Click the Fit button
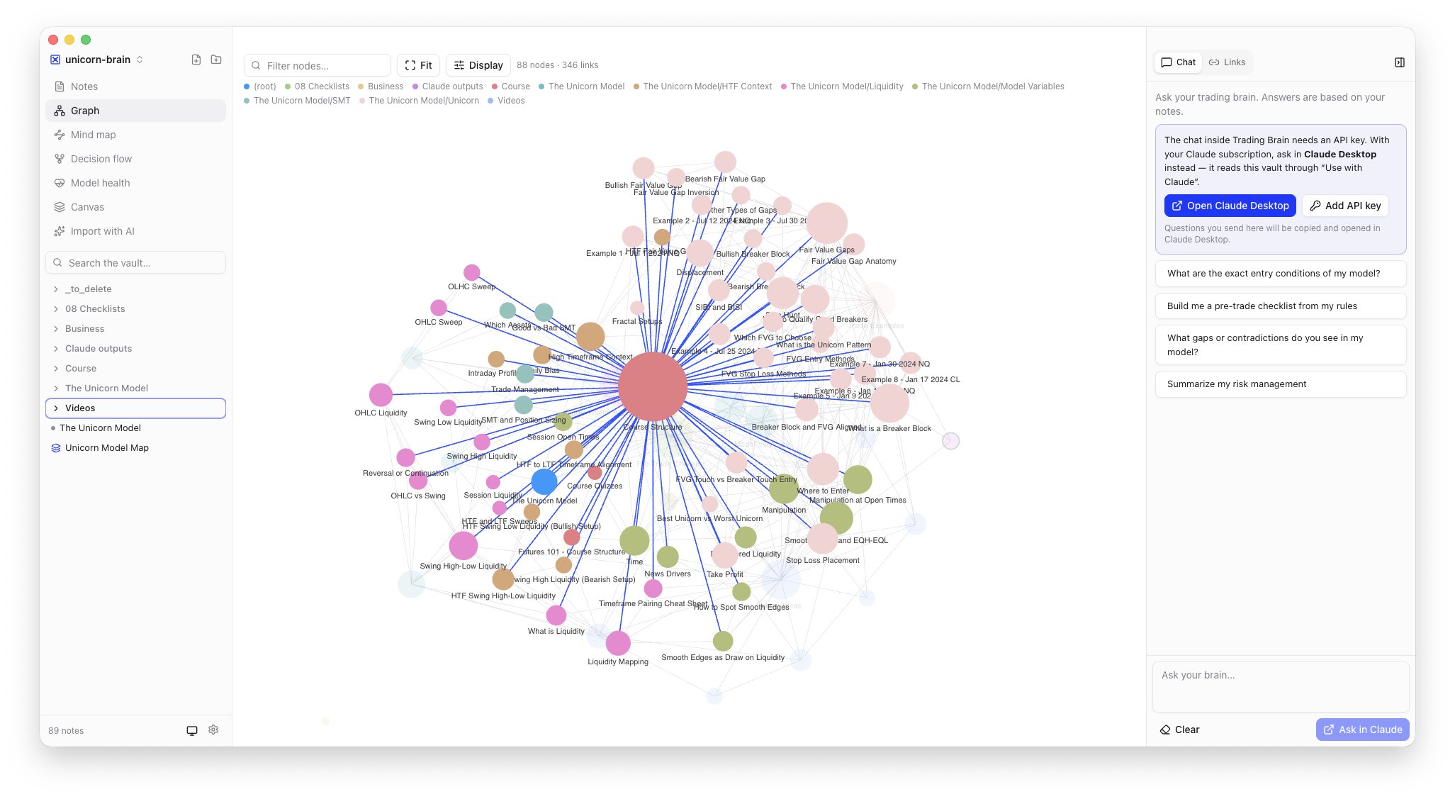Screen dimensions: 1455x799 click(418, 65)
